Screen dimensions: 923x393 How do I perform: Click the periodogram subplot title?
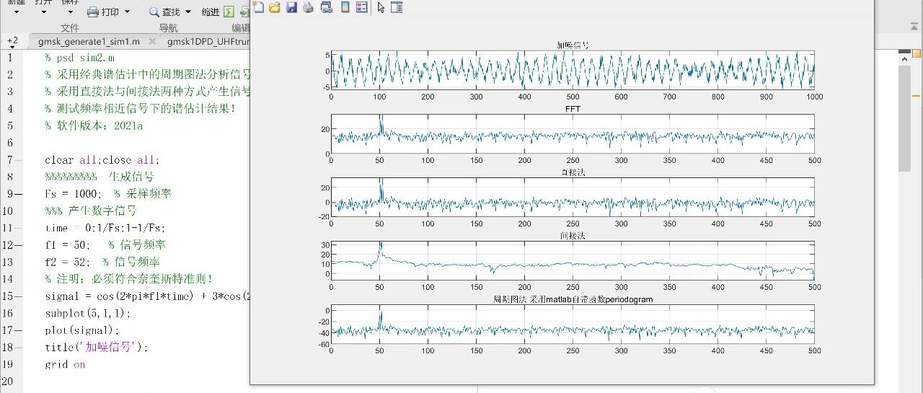click(x=573, y=299)
